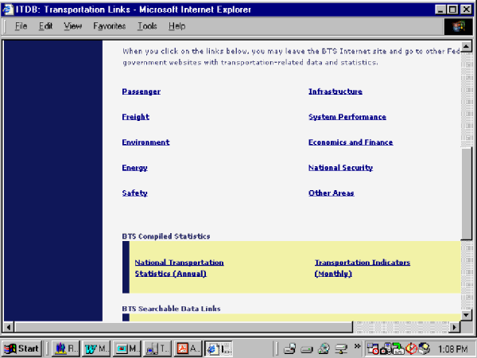Follow the System Performance link
Screen dimensions: 477x358
click(347, 117)
